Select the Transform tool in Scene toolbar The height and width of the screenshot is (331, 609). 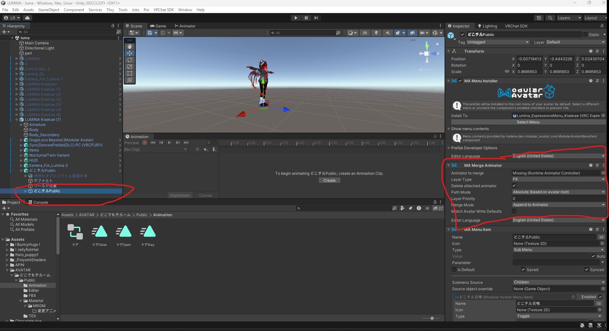coord(130,80)
